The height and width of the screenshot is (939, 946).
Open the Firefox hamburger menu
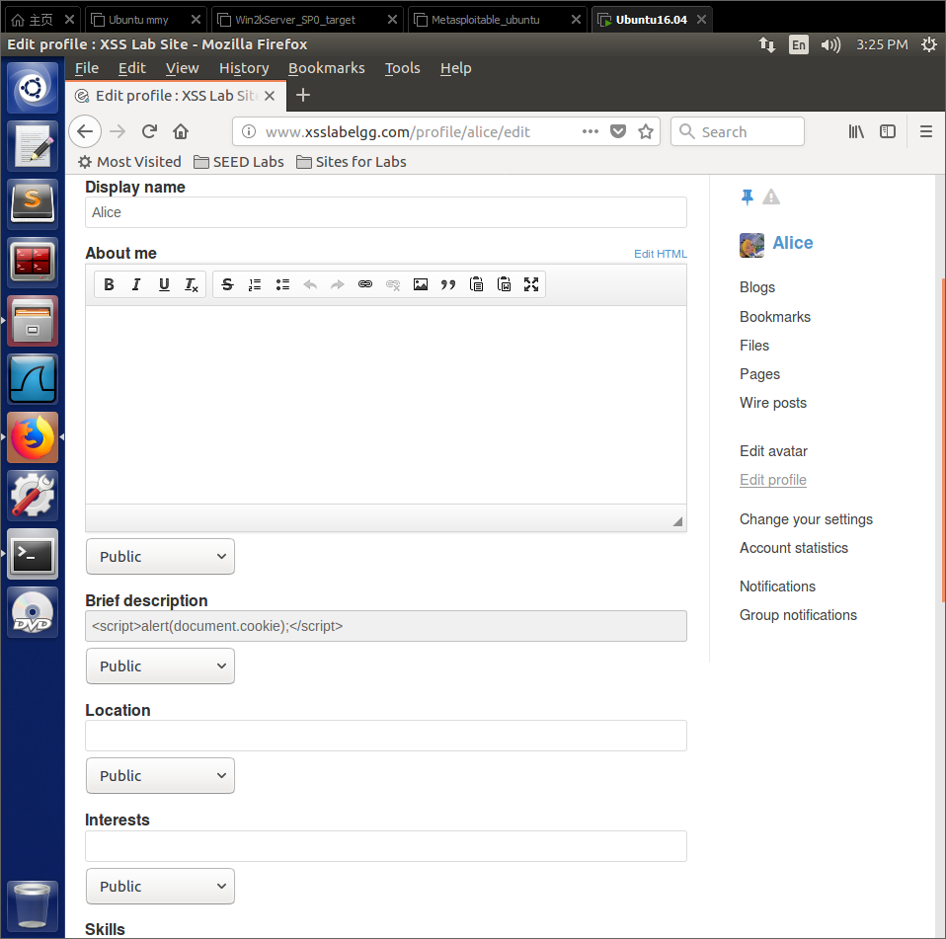(x=926, y=131)
